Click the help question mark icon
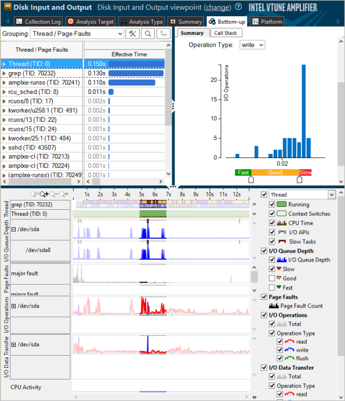This screenshot has width=345, height=401. [238, 7]
